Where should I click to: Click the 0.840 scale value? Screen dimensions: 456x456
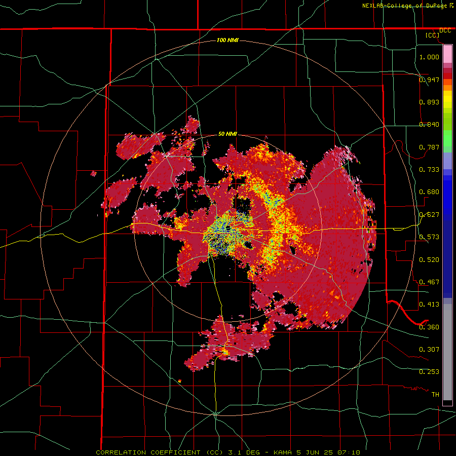pos(429,125)
